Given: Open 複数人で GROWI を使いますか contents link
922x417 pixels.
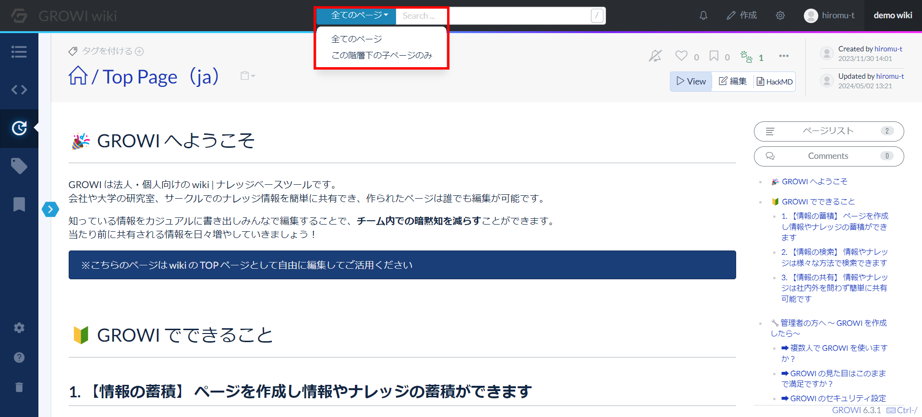Looking at the screenshot, I should (x=835, y=353).
